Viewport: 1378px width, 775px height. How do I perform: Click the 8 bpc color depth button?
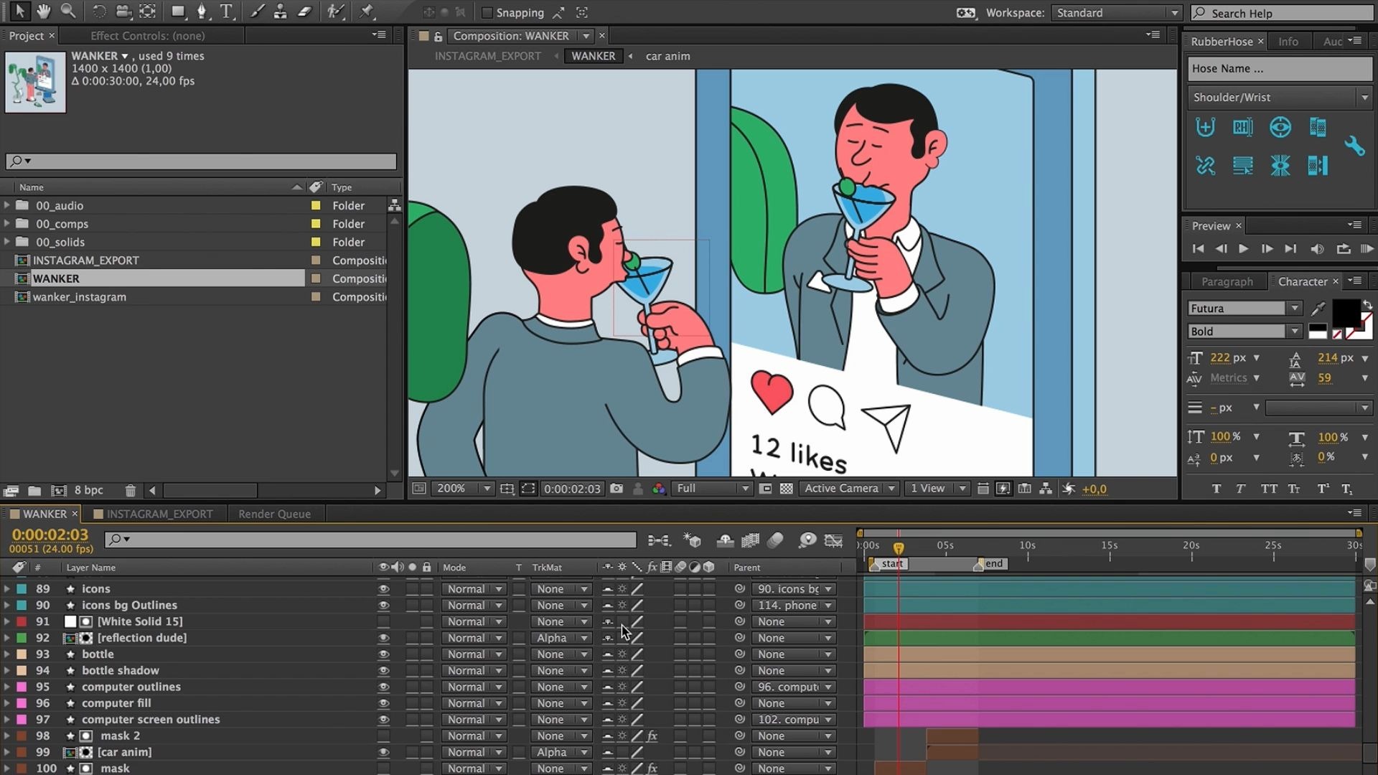(x=88, y=490)
